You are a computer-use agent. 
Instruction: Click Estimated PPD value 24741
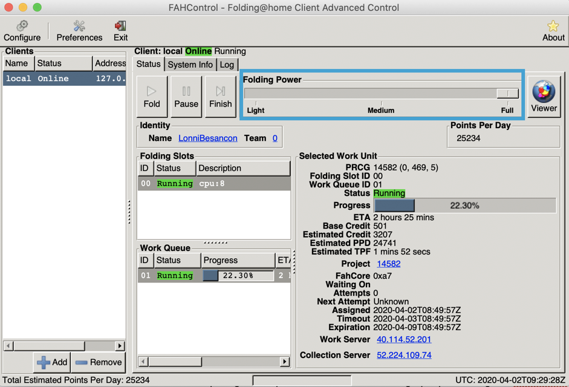coord(385,243)
